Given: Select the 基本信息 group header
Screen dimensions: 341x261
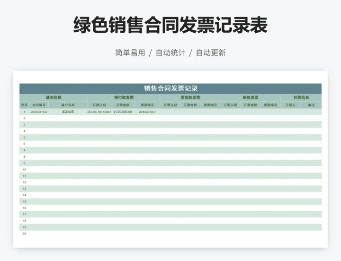Looking at the screenshot, I should point(54,98).
